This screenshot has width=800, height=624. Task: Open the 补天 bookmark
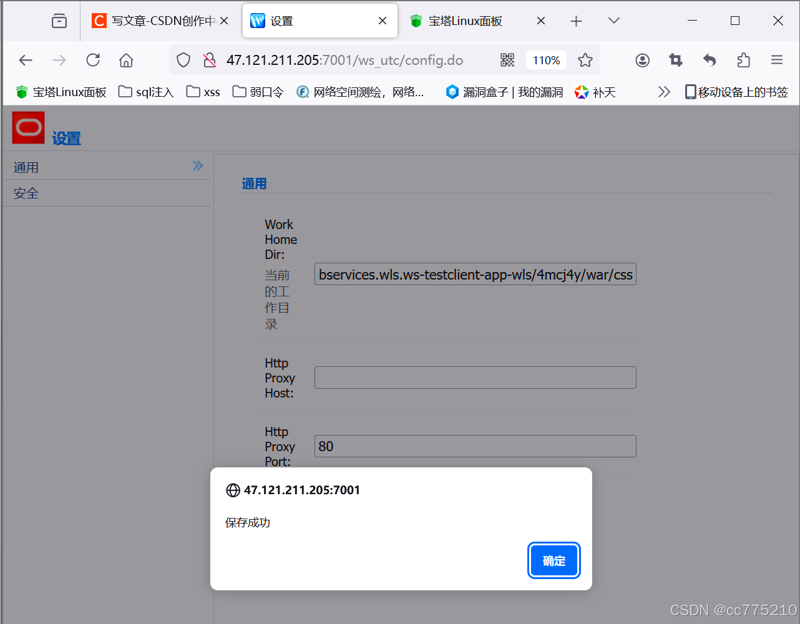click(x=595, y=92)
